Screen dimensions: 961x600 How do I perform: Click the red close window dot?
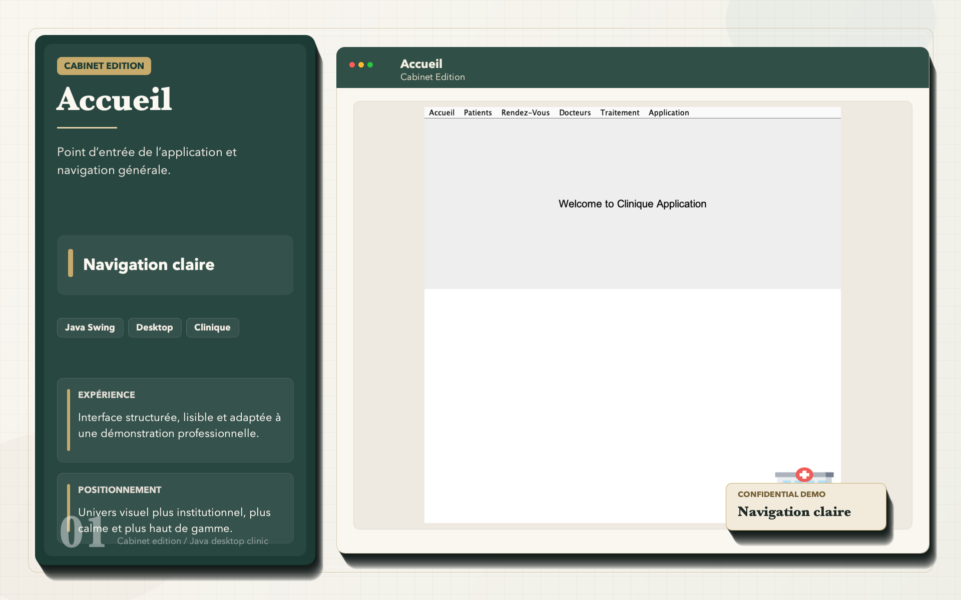pyautogui.click(x=352, y=64)
